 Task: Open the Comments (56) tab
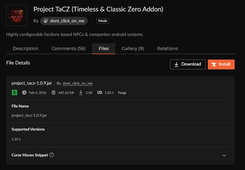tap(69, 48)
